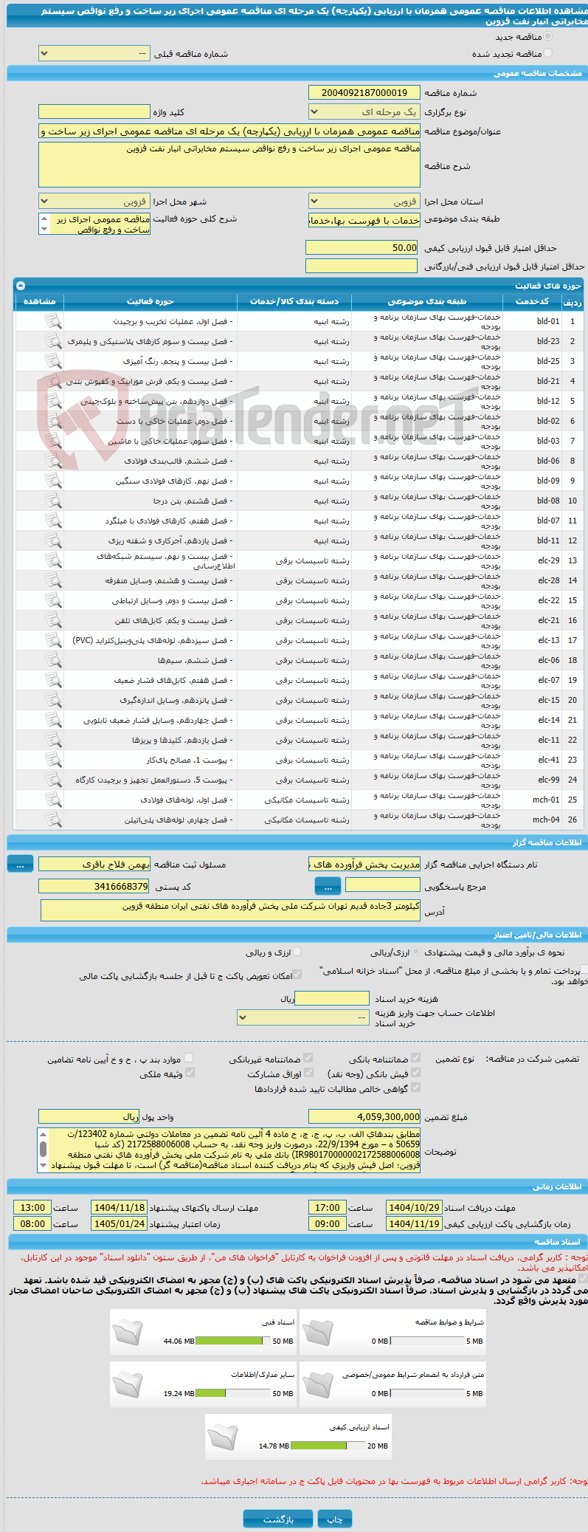
Task: Open the magnifier icon for row elc-29
Action: (53, 560)
